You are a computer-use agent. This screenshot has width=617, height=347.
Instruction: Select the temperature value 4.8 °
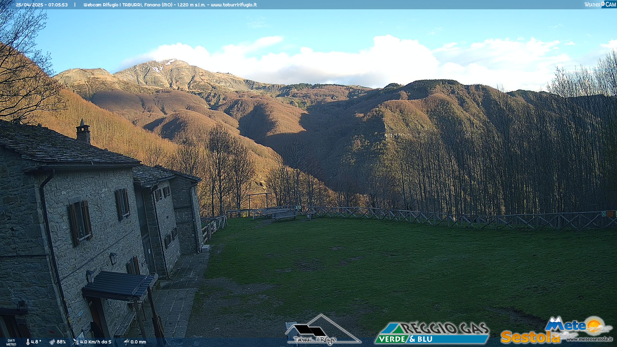pyautogui.click(x=36, y=342)
